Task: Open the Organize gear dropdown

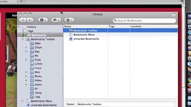Action: click(x=43, y=20)
